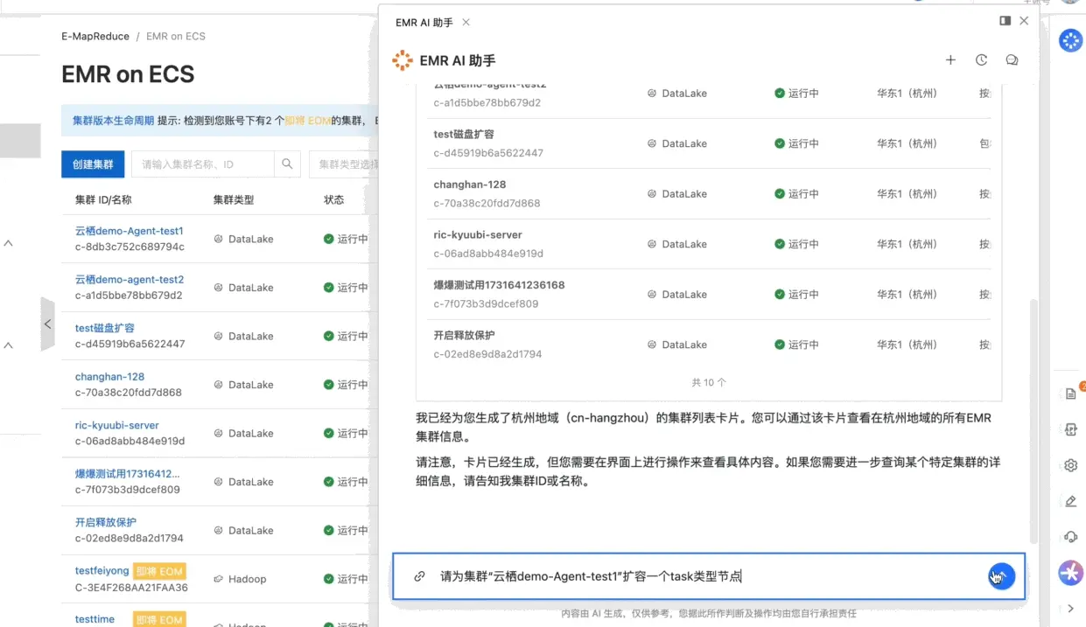Open cluster ric-kyuubi-server in main list
The width and height of the screenshot is (1086, 627).
coord(117,425)
